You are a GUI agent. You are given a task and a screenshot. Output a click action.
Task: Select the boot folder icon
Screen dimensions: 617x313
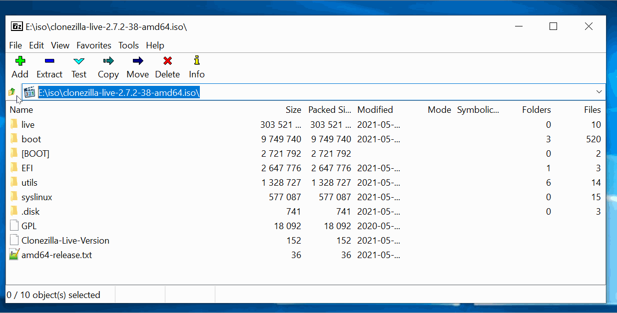[x=14, y=139]
